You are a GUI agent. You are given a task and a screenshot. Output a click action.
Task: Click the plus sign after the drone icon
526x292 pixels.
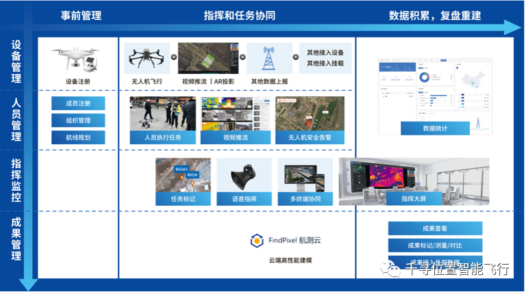tap(173, 59)
